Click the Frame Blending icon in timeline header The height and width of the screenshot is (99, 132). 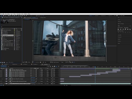(x=54, y=66)
